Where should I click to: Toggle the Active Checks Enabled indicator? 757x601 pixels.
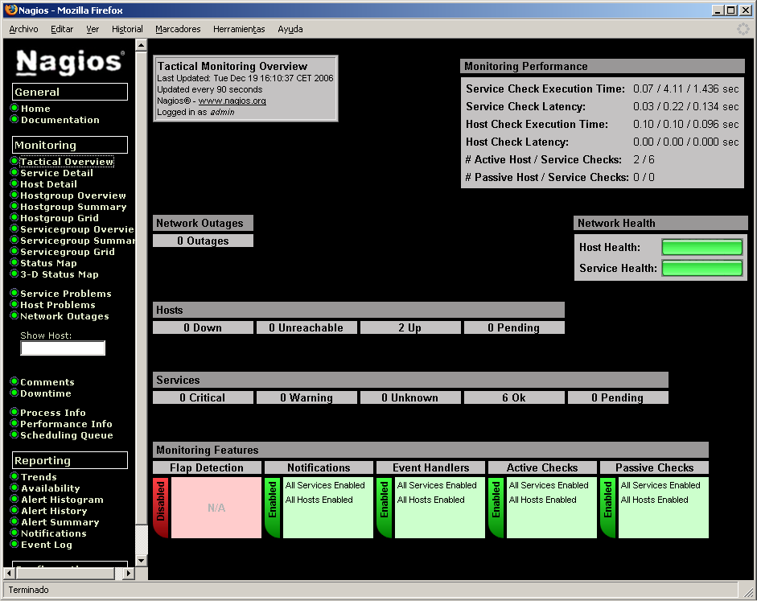(496, 508)
